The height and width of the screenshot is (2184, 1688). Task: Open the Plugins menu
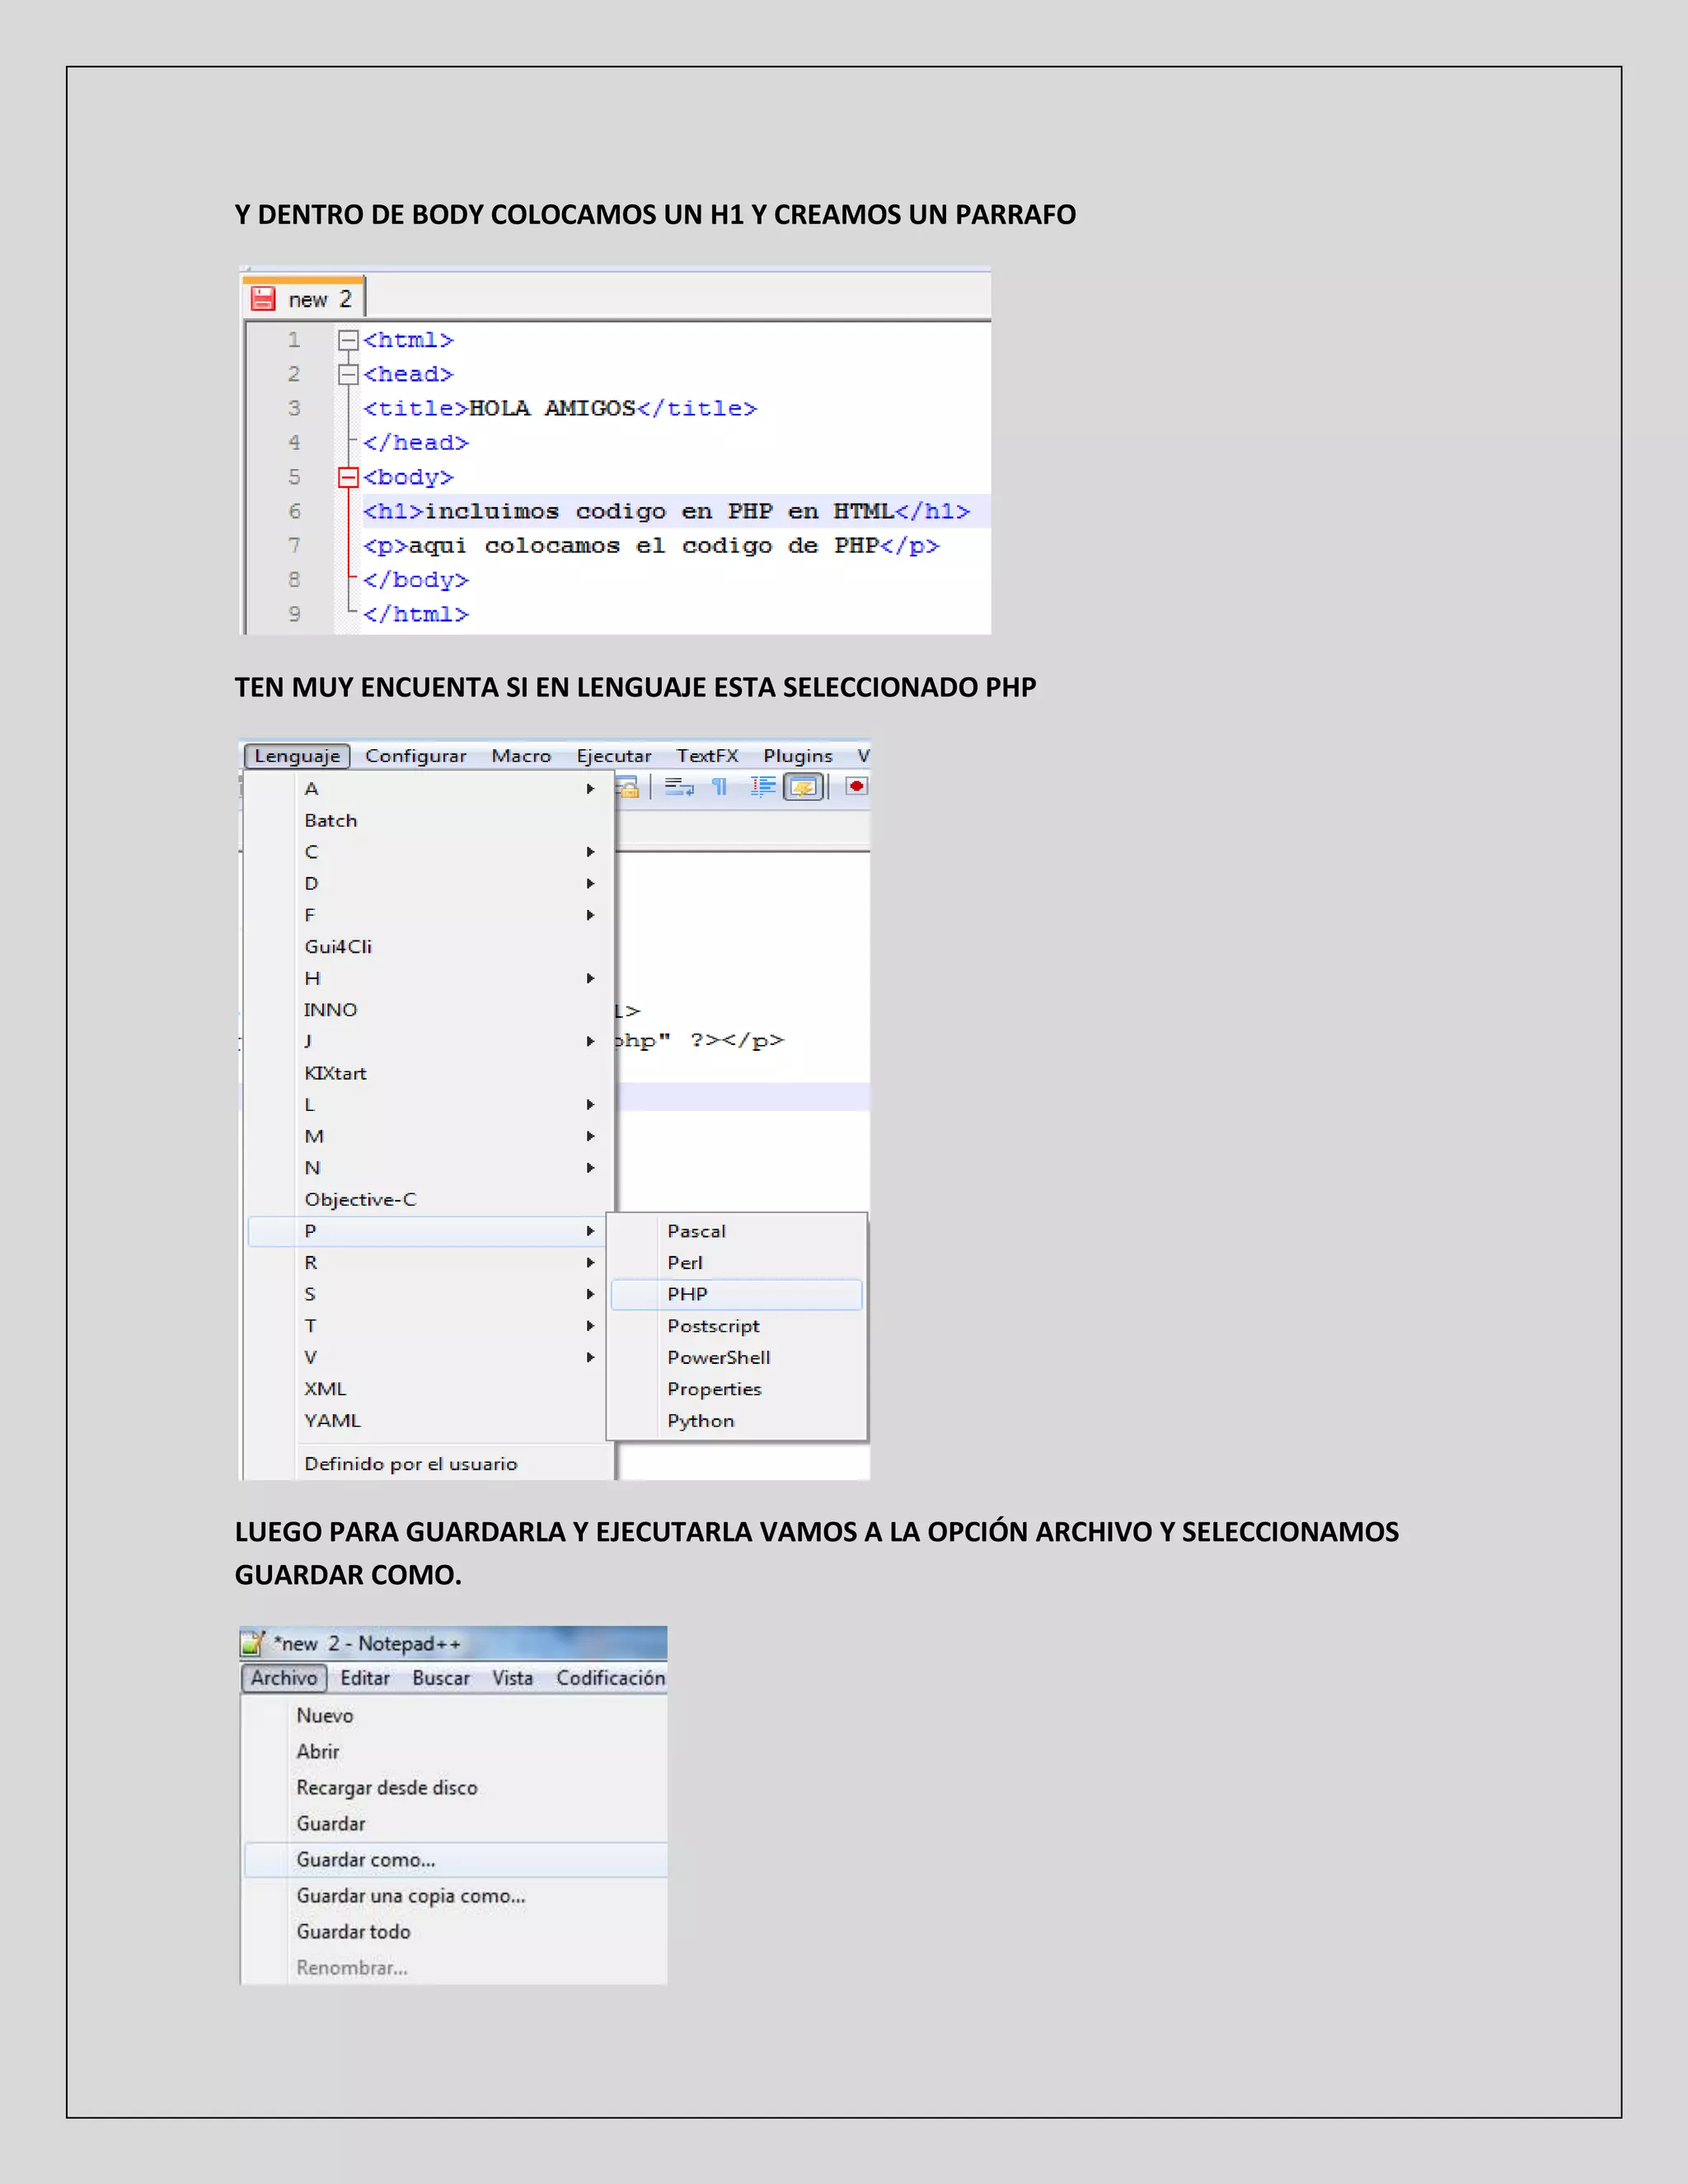click(798, 756)
